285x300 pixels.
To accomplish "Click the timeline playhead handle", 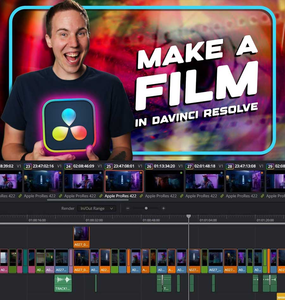I will tap(189, 216).
